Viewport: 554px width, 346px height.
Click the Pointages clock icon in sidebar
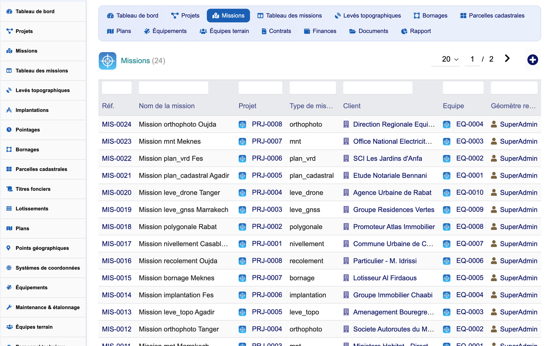(x=9, y=130)
